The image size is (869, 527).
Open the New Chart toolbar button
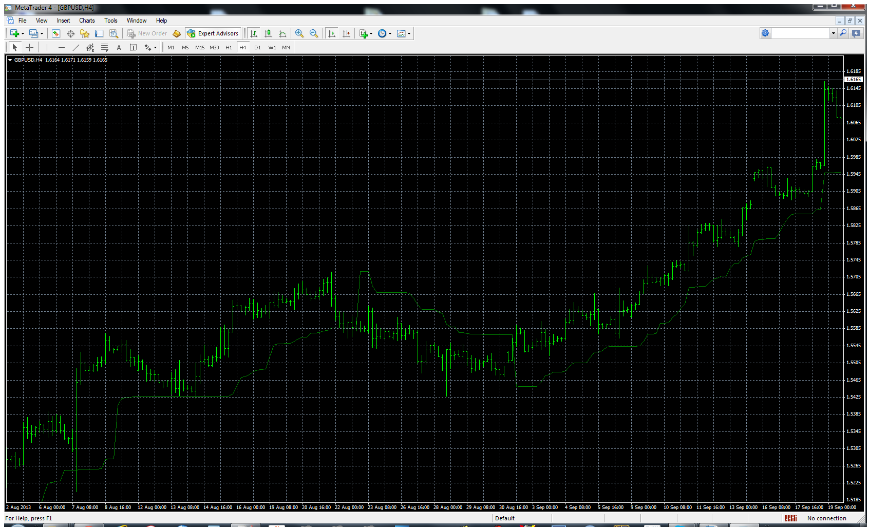pyautogui.click(x=14, y=33)
